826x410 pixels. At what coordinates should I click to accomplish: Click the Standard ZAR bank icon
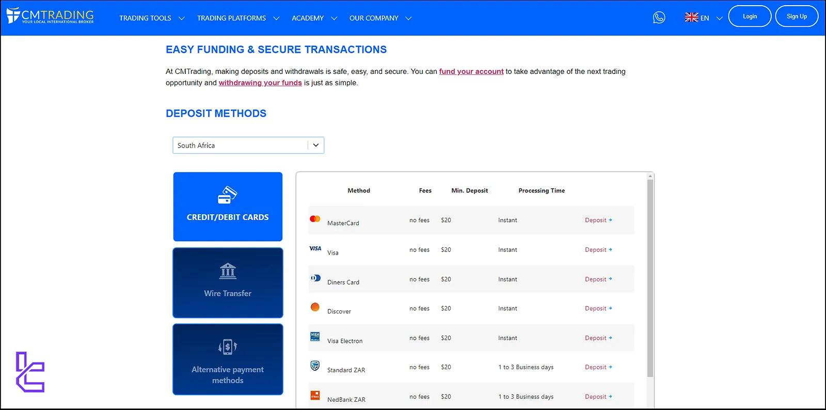click(315, 366)
